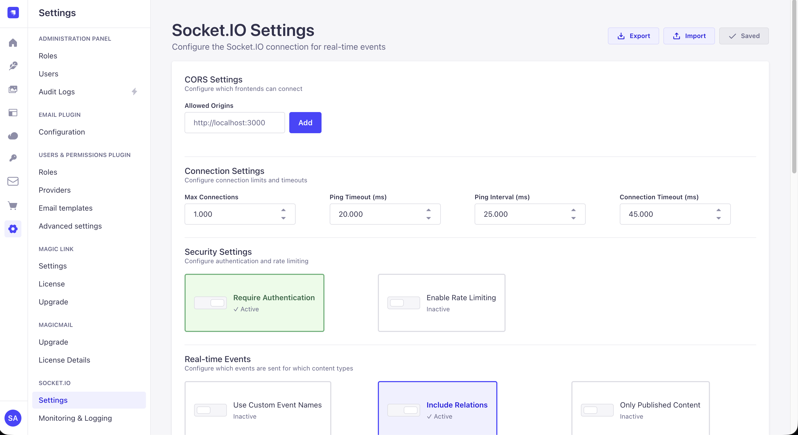798x435 pixels.
Task: Open Email templates page
Action: coord(89,208)
